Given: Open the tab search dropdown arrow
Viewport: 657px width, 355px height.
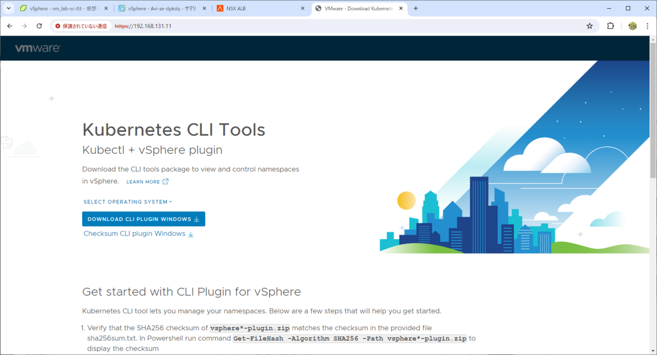Looking at the screenshot, I should tap(9, 8).
